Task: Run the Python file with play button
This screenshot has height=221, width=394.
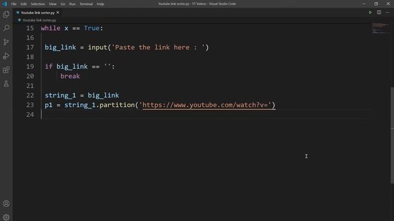Action: pyautogui.click(x=370, y=12)
